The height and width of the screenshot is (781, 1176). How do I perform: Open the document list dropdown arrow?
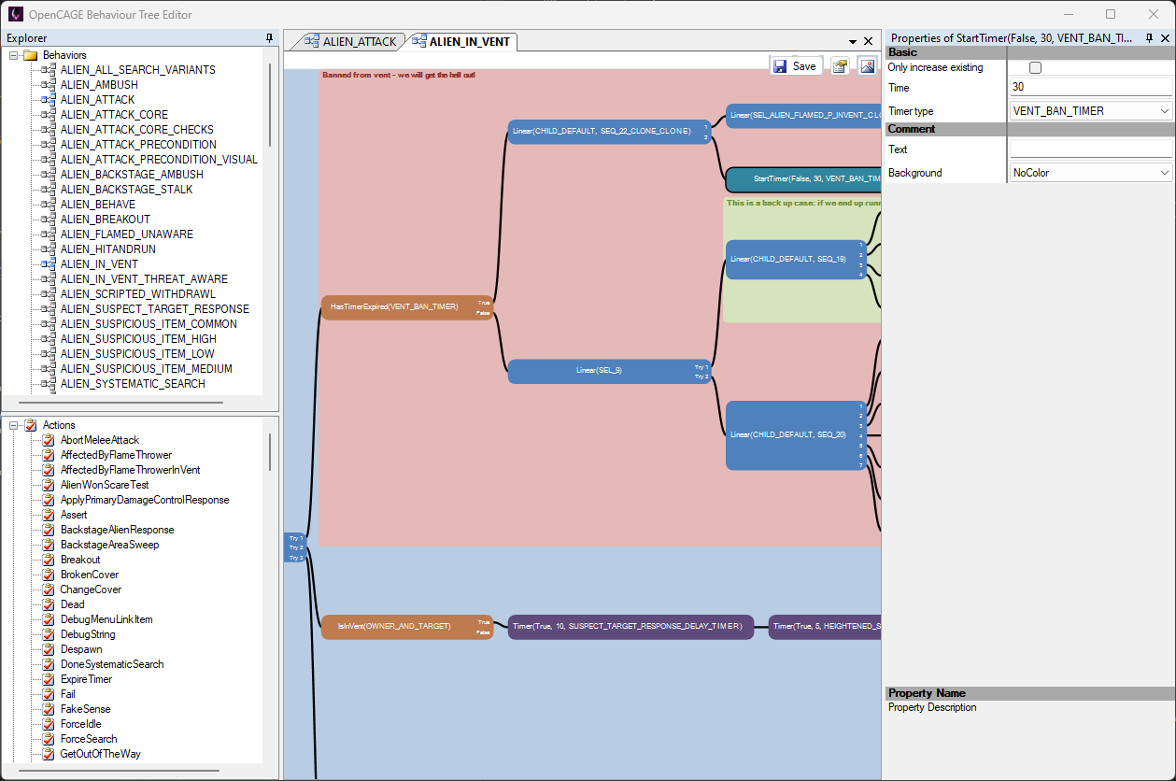click(x=853, y=42)
